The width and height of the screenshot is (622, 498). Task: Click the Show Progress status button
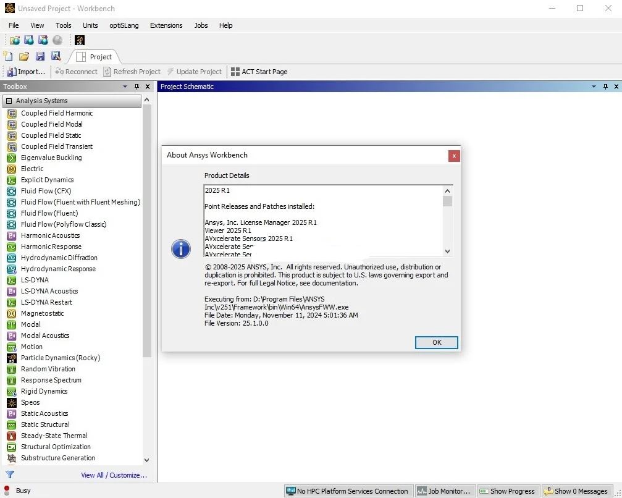tap(507, 491)
